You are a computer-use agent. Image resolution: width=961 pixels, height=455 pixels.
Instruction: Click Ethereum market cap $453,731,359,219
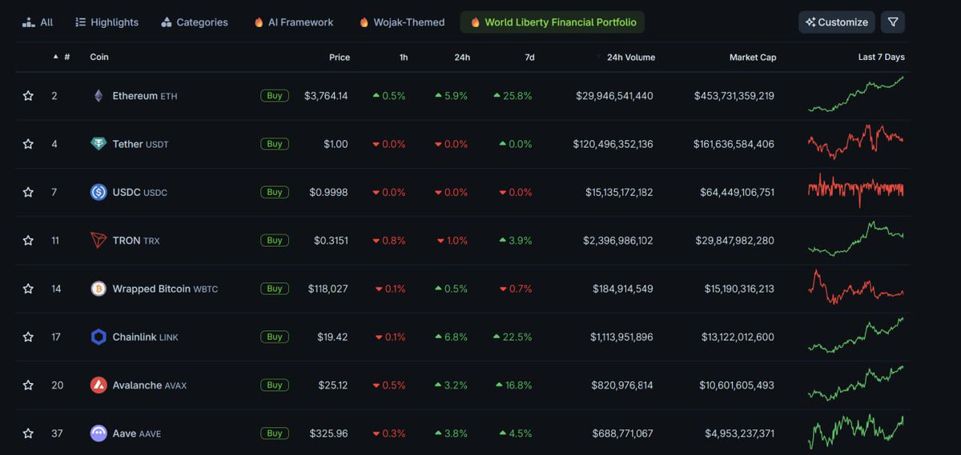pyautogui.click(x=734, y=96)
